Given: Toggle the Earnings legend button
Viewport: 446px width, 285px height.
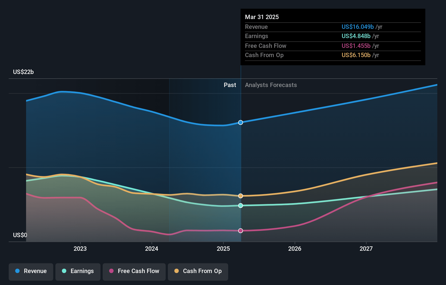Looking at the screenshot, I should coord(78,272).
